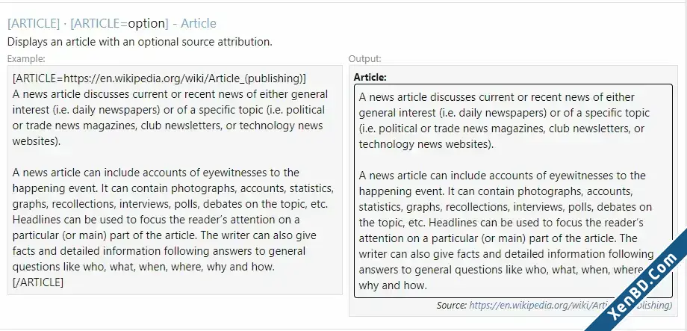Click the opening [ARTICLE=https://...] tag line
This screenshot has height=331, width=687.
click(x=160, y=79)
